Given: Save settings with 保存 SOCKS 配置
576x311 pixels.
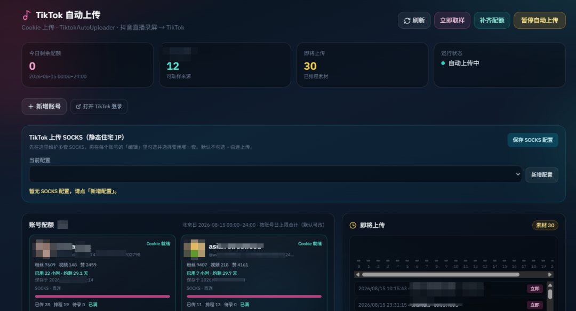Looking at the screenshot, I should coord(533,140).
